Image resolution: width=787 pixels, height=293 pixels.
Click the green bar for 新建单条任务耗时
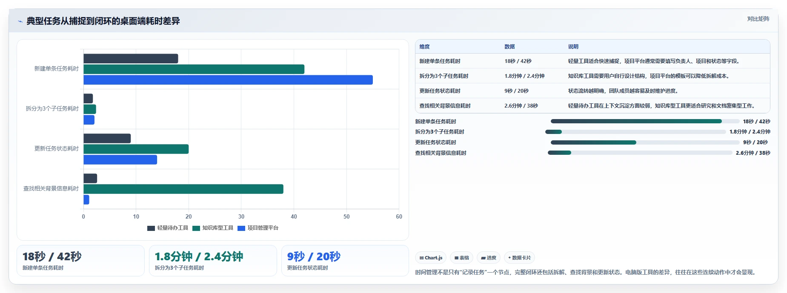coord(194,69)
